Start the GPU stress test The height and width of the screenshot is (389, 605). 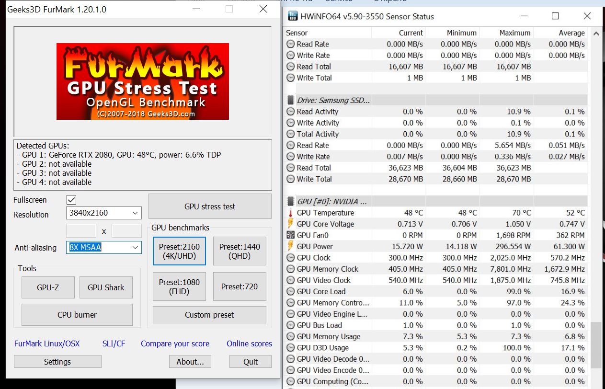(x=210, y=206)
